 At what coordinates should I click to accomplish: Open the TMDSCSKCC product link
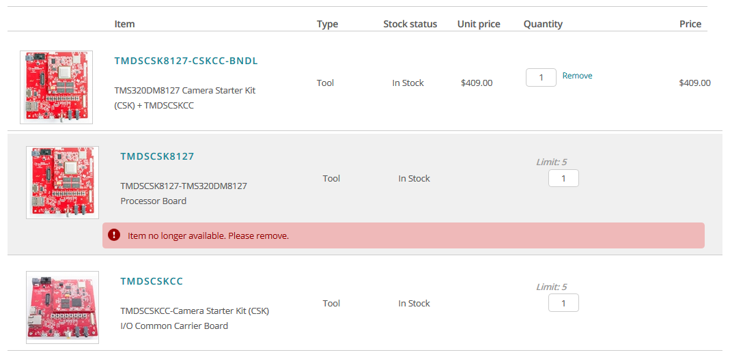(x=152, y=281)
